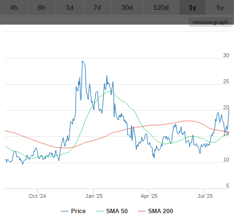
Task: Click the 20 price axis label
Action: 226,107
